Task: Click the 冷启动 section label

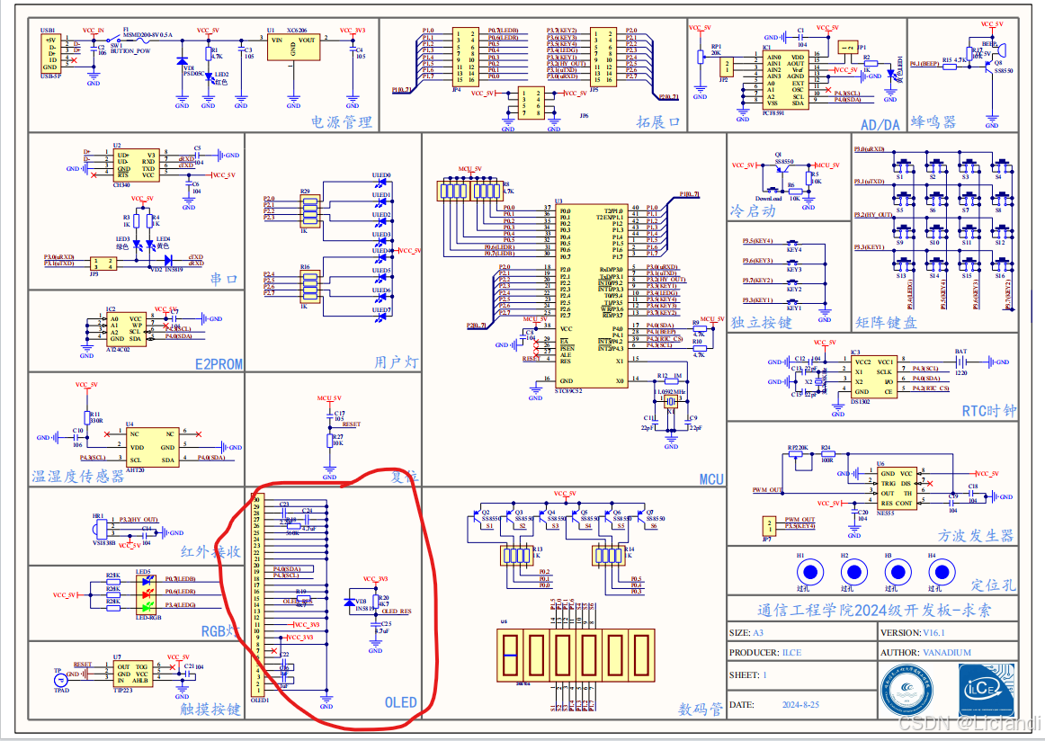Action: click(x=753, y=211)
